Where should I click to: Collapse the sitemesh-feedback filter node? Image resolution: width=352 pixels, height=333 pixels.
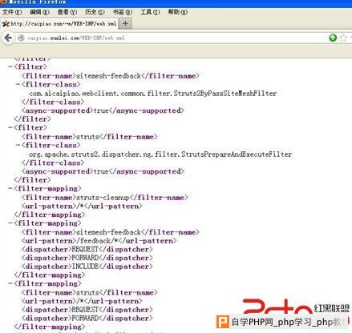(10, 66)
